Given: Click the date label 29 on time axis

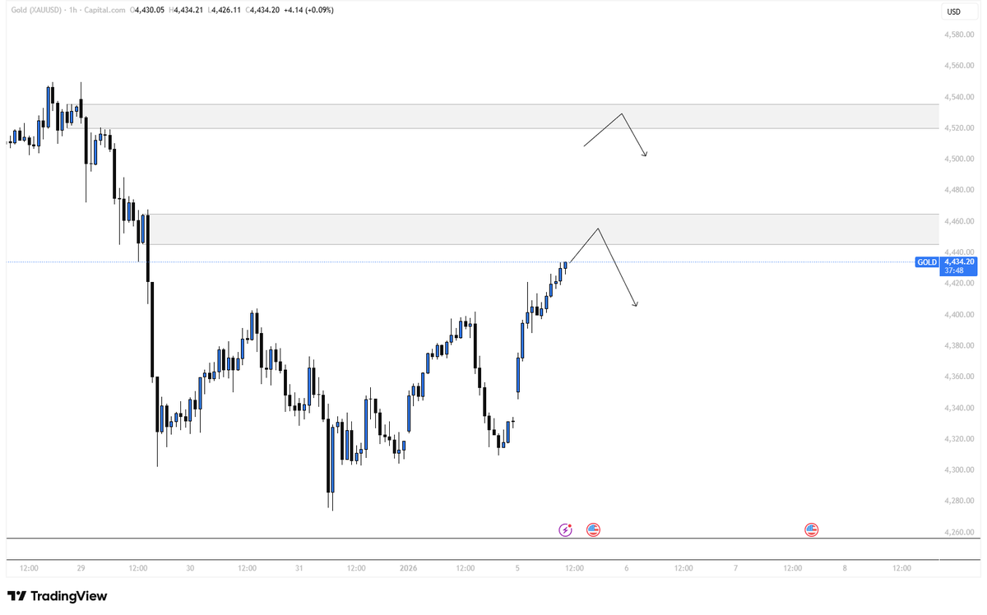Looking at the screenshot, I should click(81, 567).
